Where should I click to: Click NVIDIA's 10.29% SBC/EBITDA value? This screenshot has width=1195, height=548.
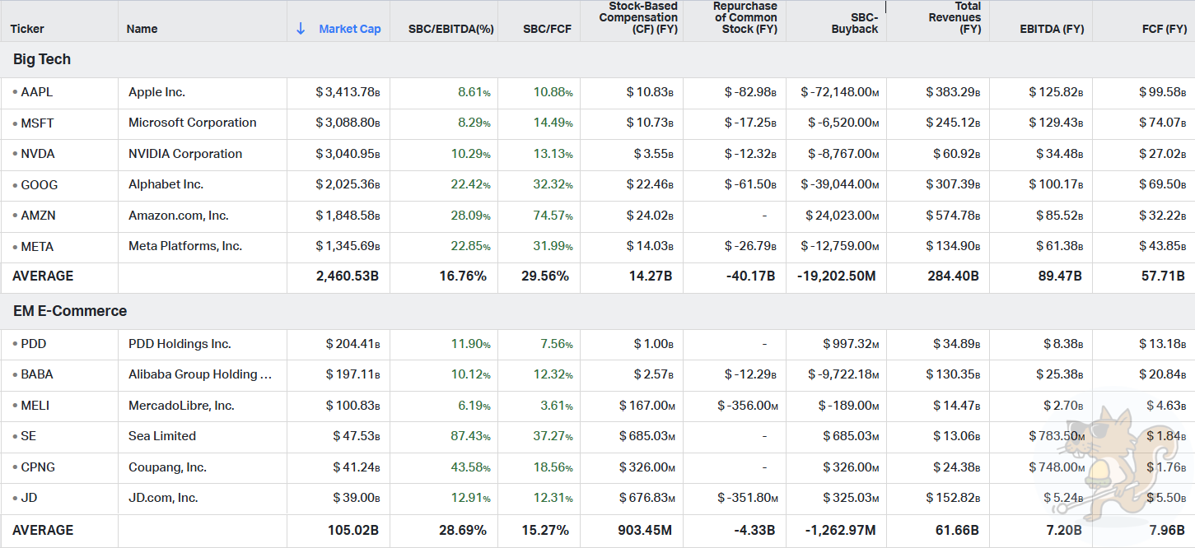coord(470,154)
